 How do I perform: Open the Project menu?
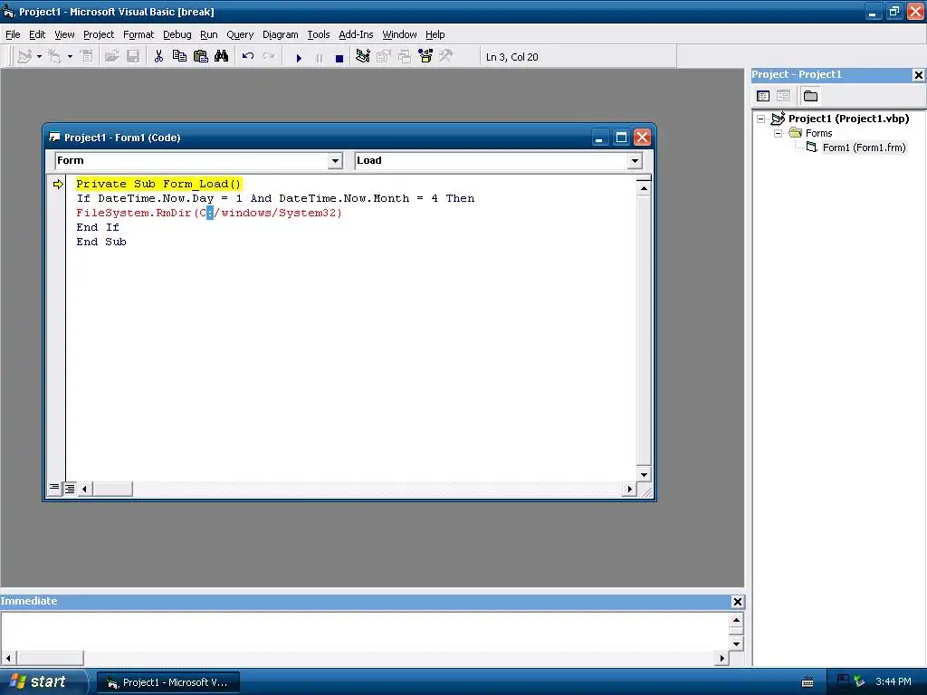[x=99, y=34]
